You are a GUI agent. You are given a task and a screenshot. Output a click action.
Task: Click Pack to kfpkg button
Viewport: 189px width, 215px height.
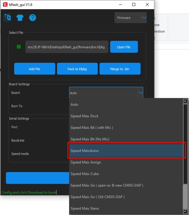(77, 69)
